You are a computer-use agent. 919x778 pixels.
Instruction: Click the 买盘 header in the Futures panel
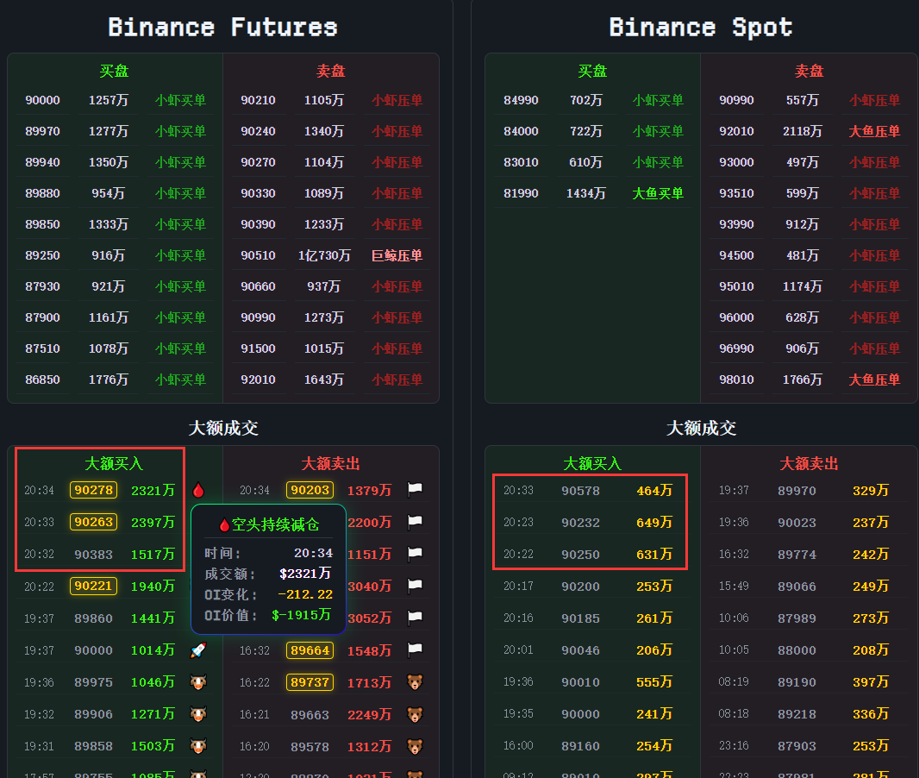pos(114,71)
